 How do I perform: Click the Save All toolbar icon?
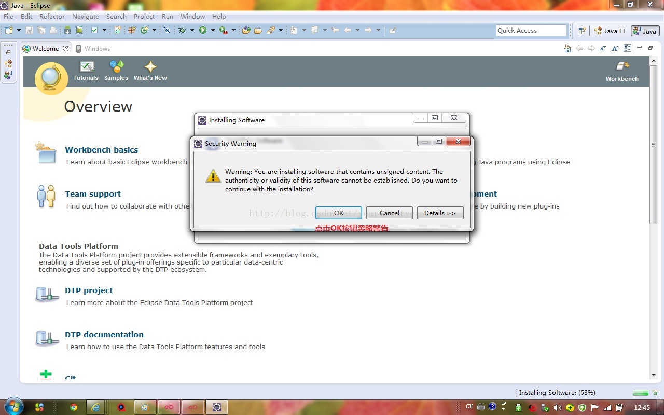(x=41, y=30)
